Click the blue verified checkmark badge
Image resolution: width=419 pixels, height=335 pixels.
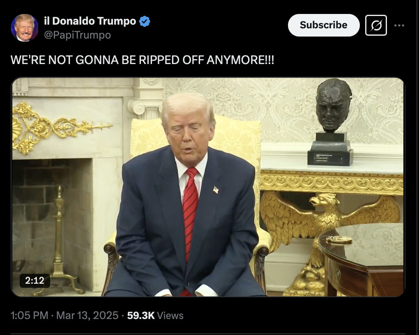(145, 21)
